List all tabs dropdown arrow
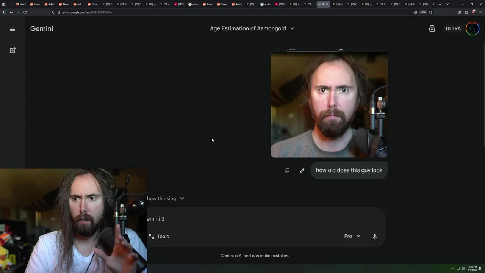 [x=447, y=4]
